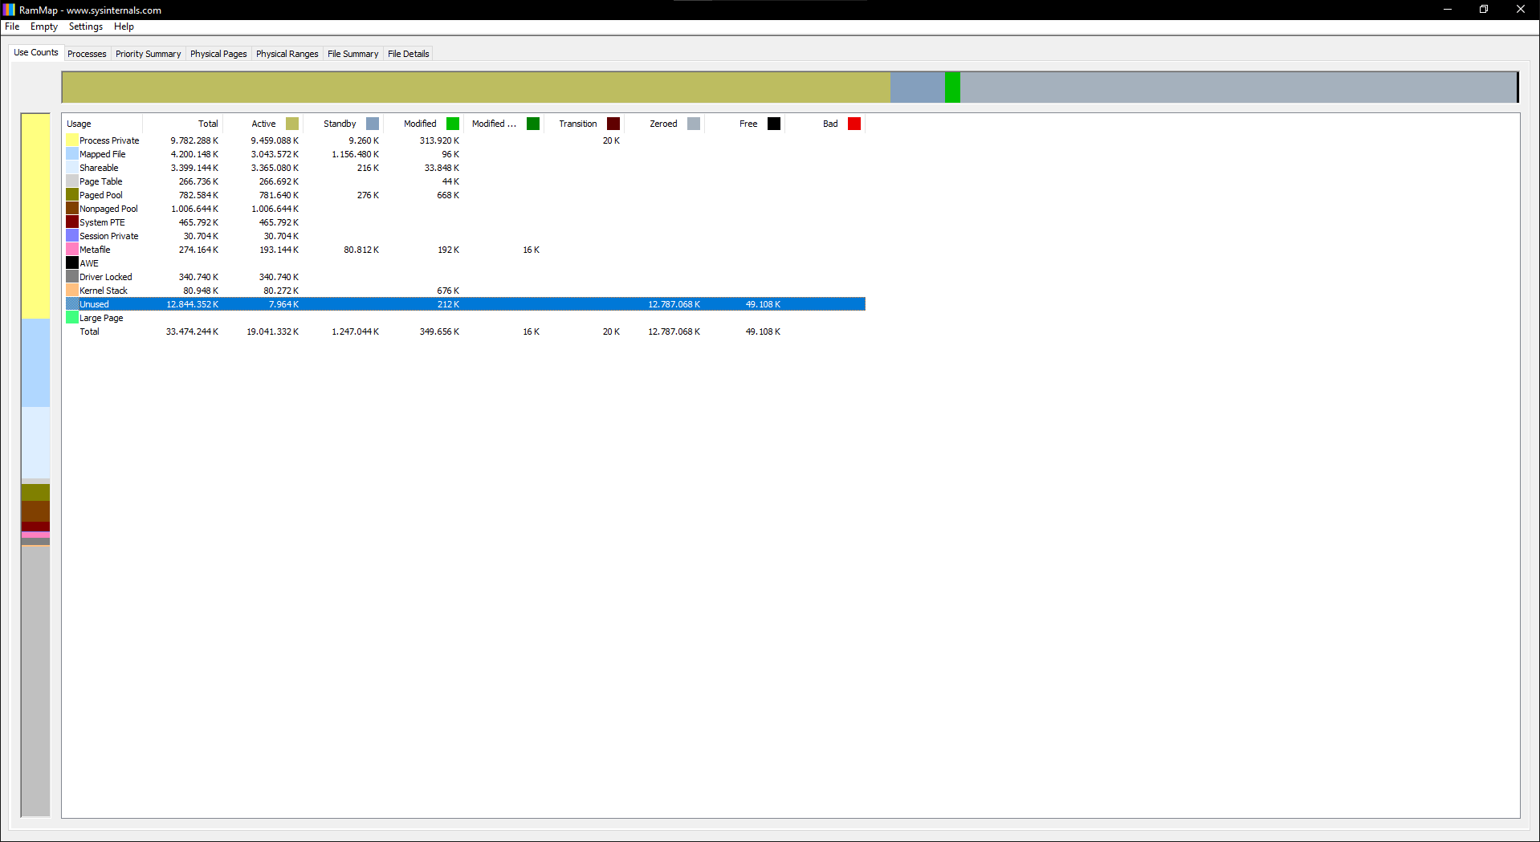
Task: Click the dark red System PTE icon
Action: (x=72, y=222)
